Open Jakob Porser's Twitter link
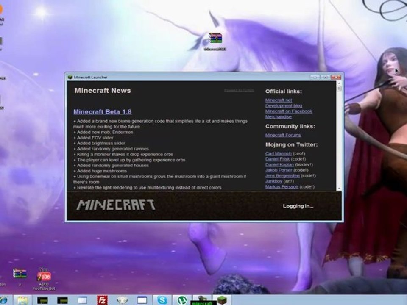The width and height of the screenshot is (407, 305). [279, 170]
